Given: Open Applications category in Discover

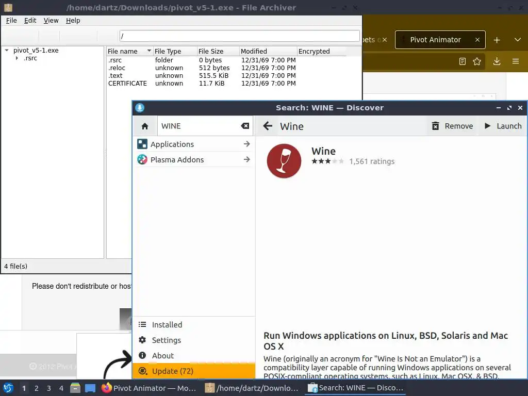Looking at the screenshot, I should click(x=194, y=144).
